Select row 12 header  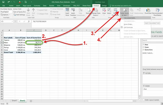[x=2, y=60]
